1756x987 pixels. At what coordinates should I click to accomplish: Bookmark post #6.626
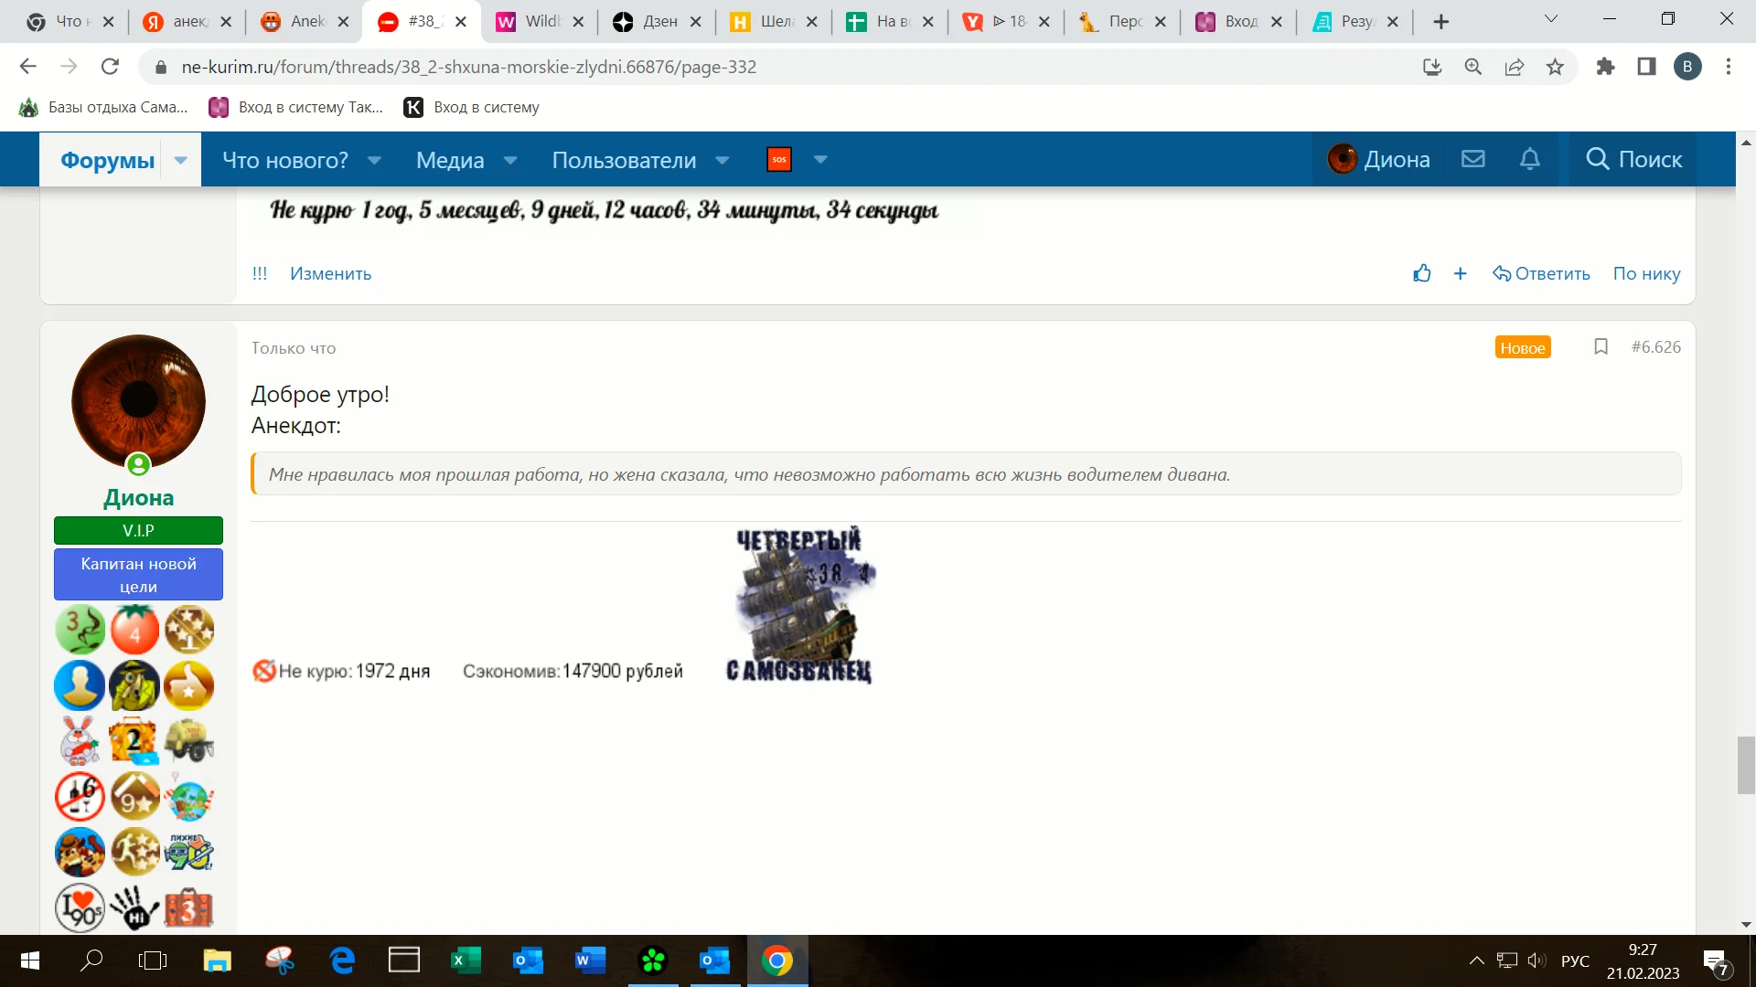[1601, 347]
